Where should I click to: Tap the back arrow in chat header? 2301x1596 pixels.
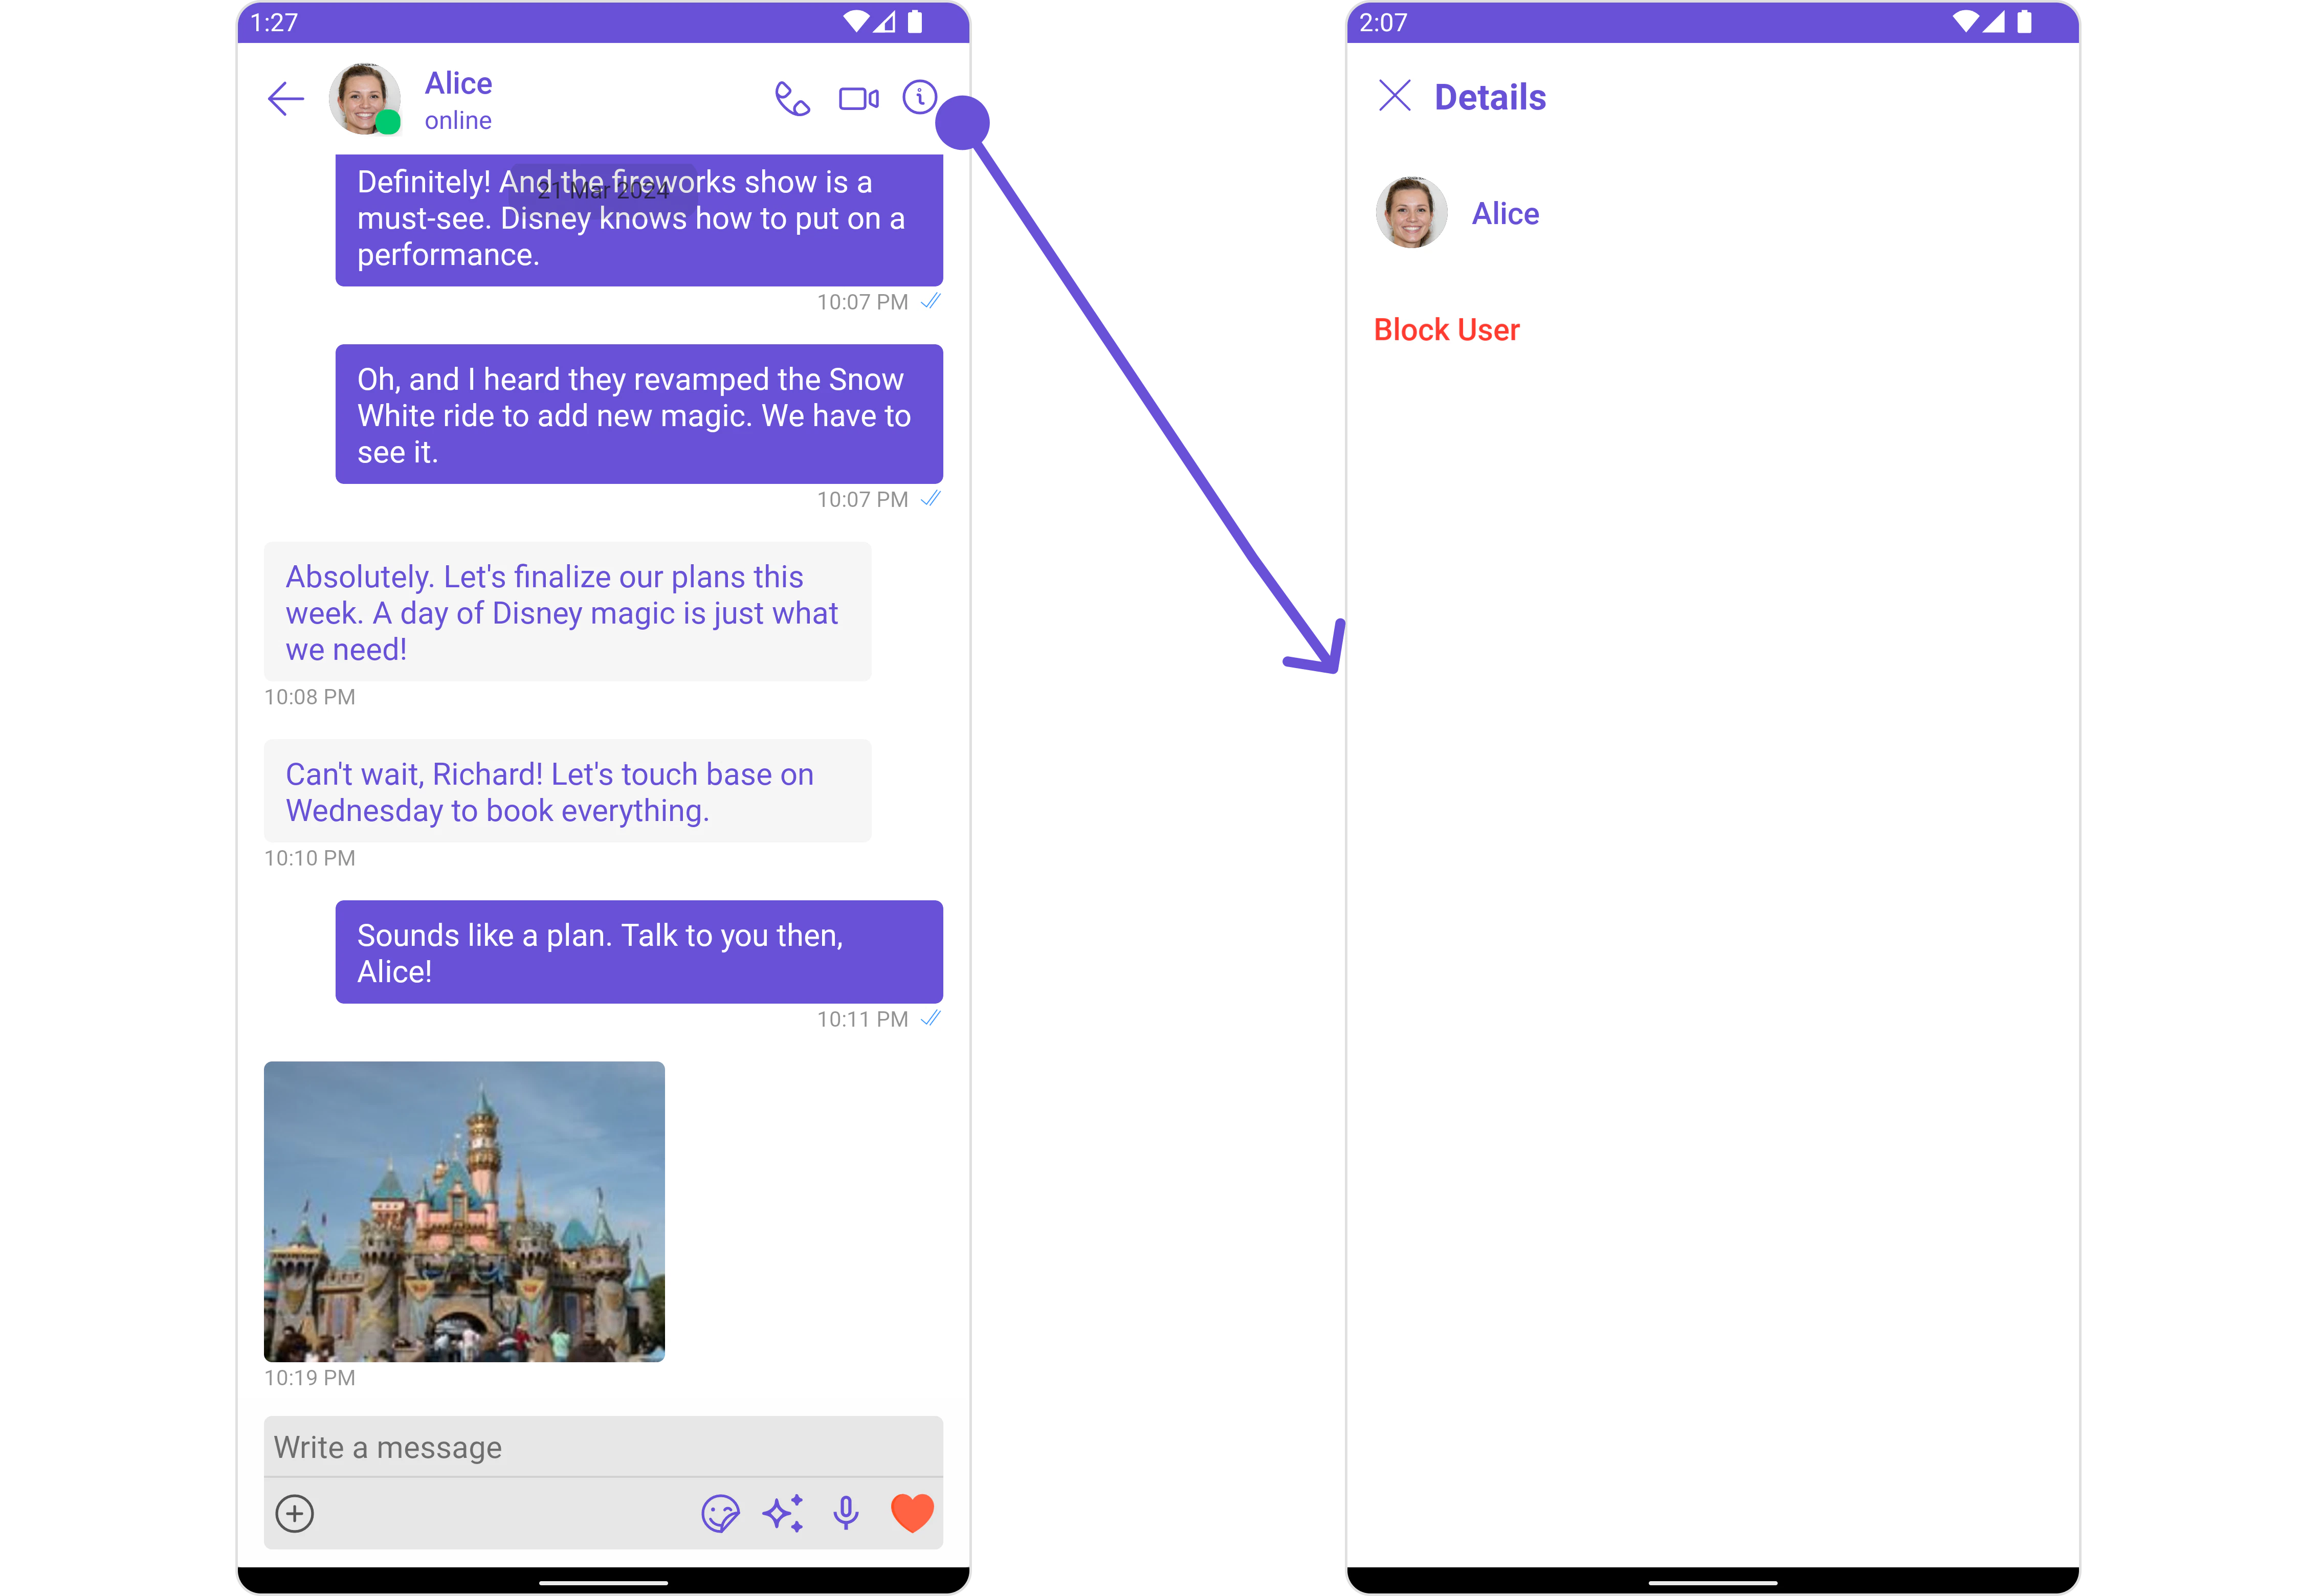tap(286, 99)
